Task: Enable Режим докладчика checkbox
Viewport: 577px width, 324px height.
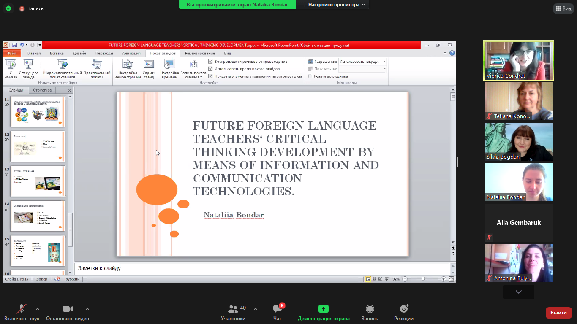Action: click(310, 76)
